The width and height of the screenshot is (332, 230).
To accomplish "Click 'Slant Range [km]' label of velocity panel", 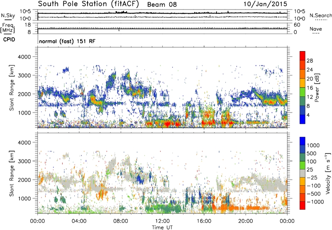I will pyautogui.click(x=12, y=173).
